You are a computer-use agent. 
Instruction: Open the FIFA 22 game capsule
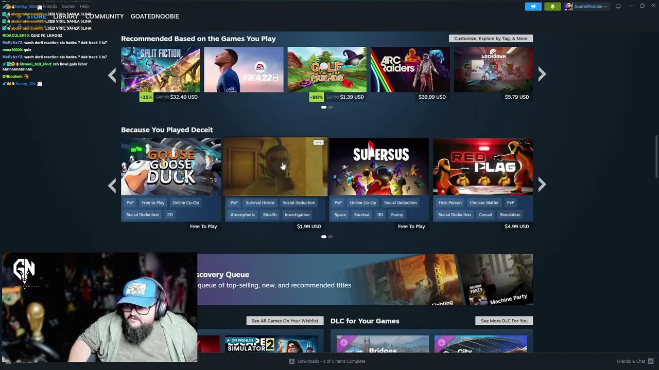tap(244, 69)
